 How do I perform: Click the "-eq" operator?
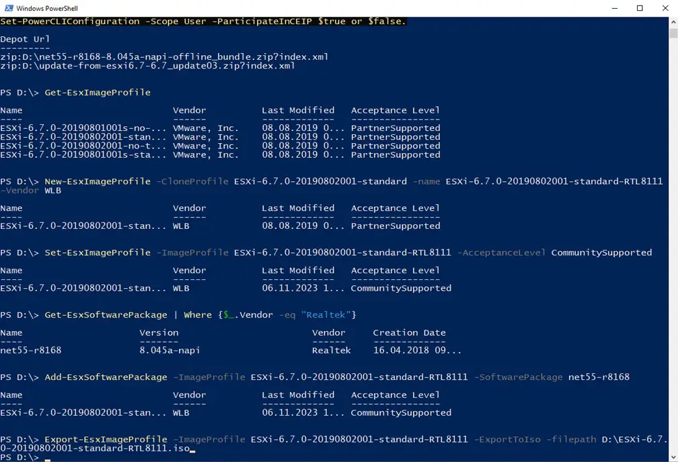[287, 315]
